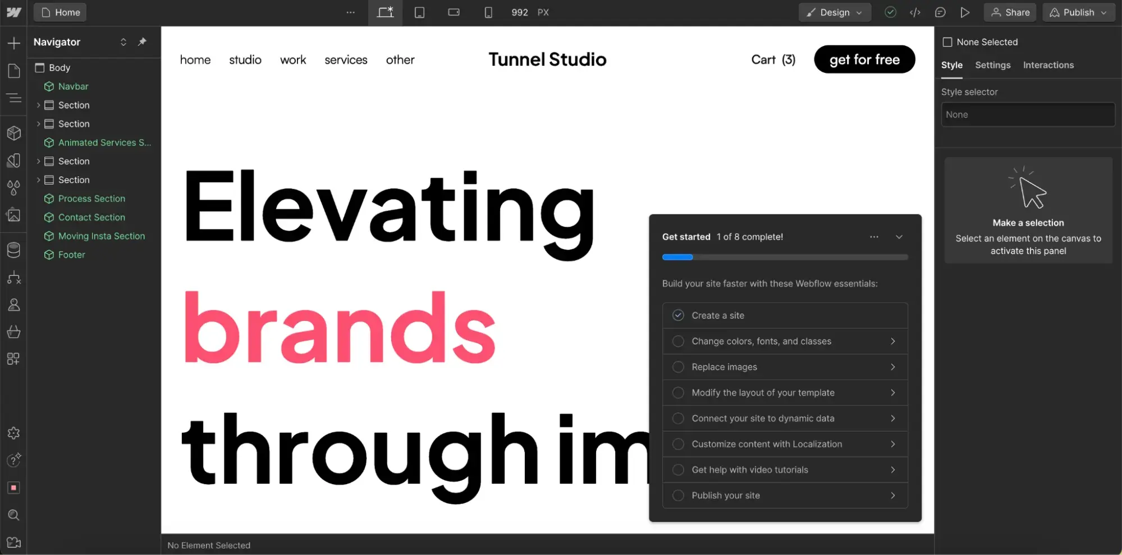Screen dimensions: 1122x555
Task: Click the Preview play icon
Action: [x=965, y=12]
